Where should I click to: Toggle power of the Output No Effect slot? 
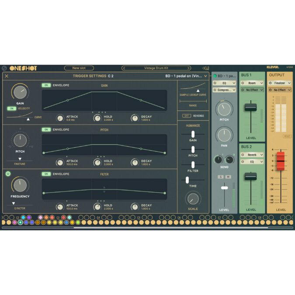[271, 90]
